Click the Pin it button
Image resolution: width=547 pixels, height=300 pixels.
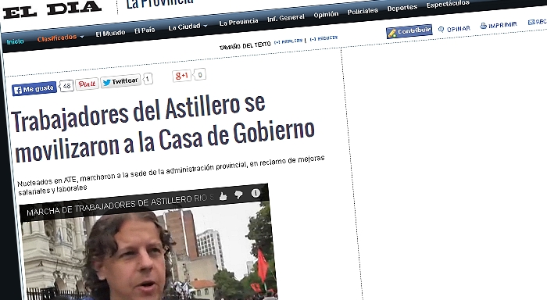pos(87,84)
